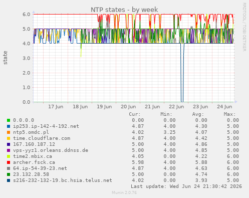
Task: Select the legend label 64.ip-54-39-23.net
Action: [40, 168]
